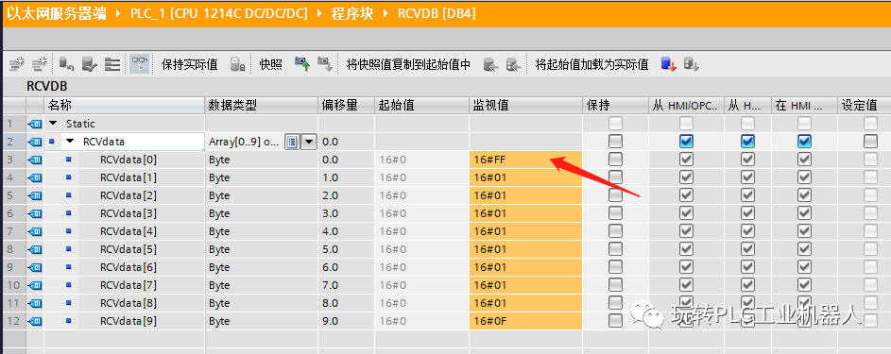Viewport: 891px width, 354px height.
Task: Click the camera icon with green arrow
Action: (x=302, y=64)
